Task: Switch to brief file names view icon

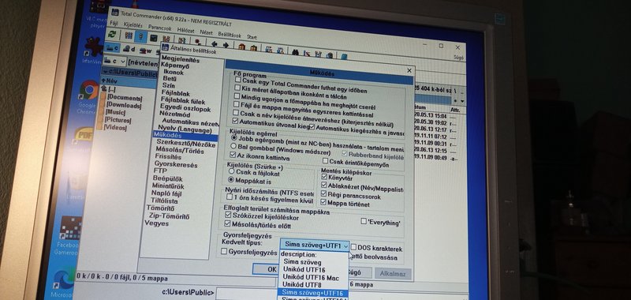Action: click(x=129, y=36)
